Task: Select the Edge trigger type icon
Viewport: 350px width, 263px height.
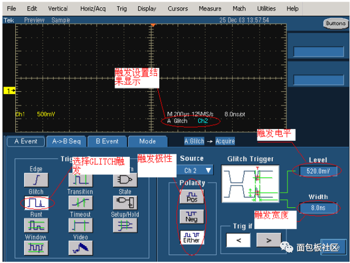Action: (x=36, y=180)
